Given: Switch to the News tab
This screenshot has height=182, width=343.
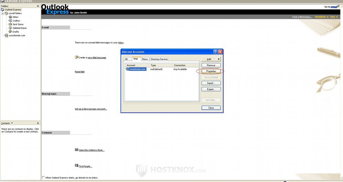Looking at the screenshot, I should [145, 59].
